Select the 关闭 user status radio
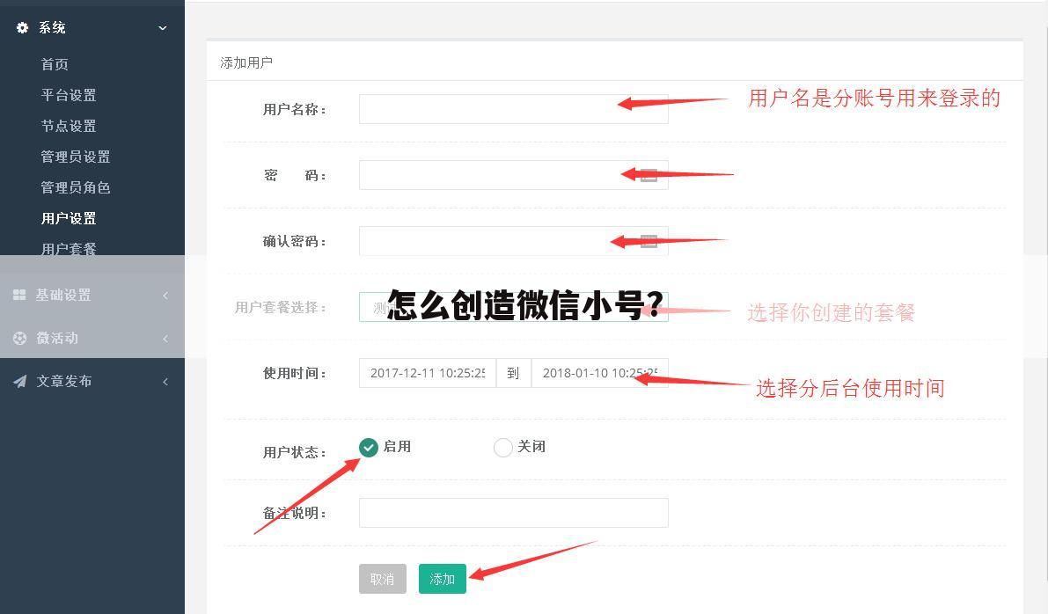Image resolution: width=1048 pixels, height=614 pixels. 502,447
